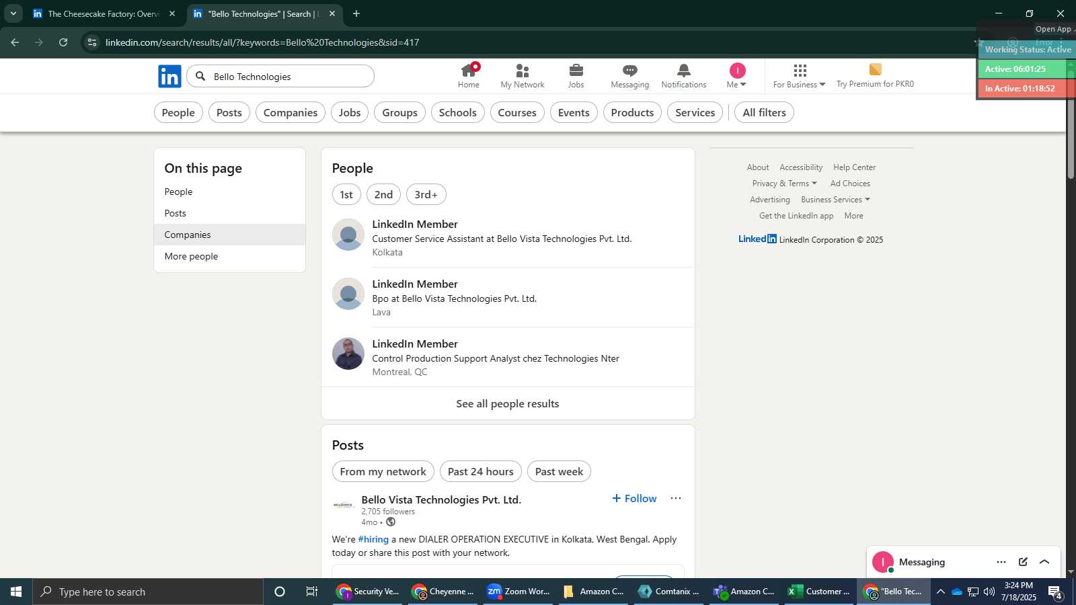
Task: Close the Bello Technologies search tab
Action: click(x=332, y=13)
